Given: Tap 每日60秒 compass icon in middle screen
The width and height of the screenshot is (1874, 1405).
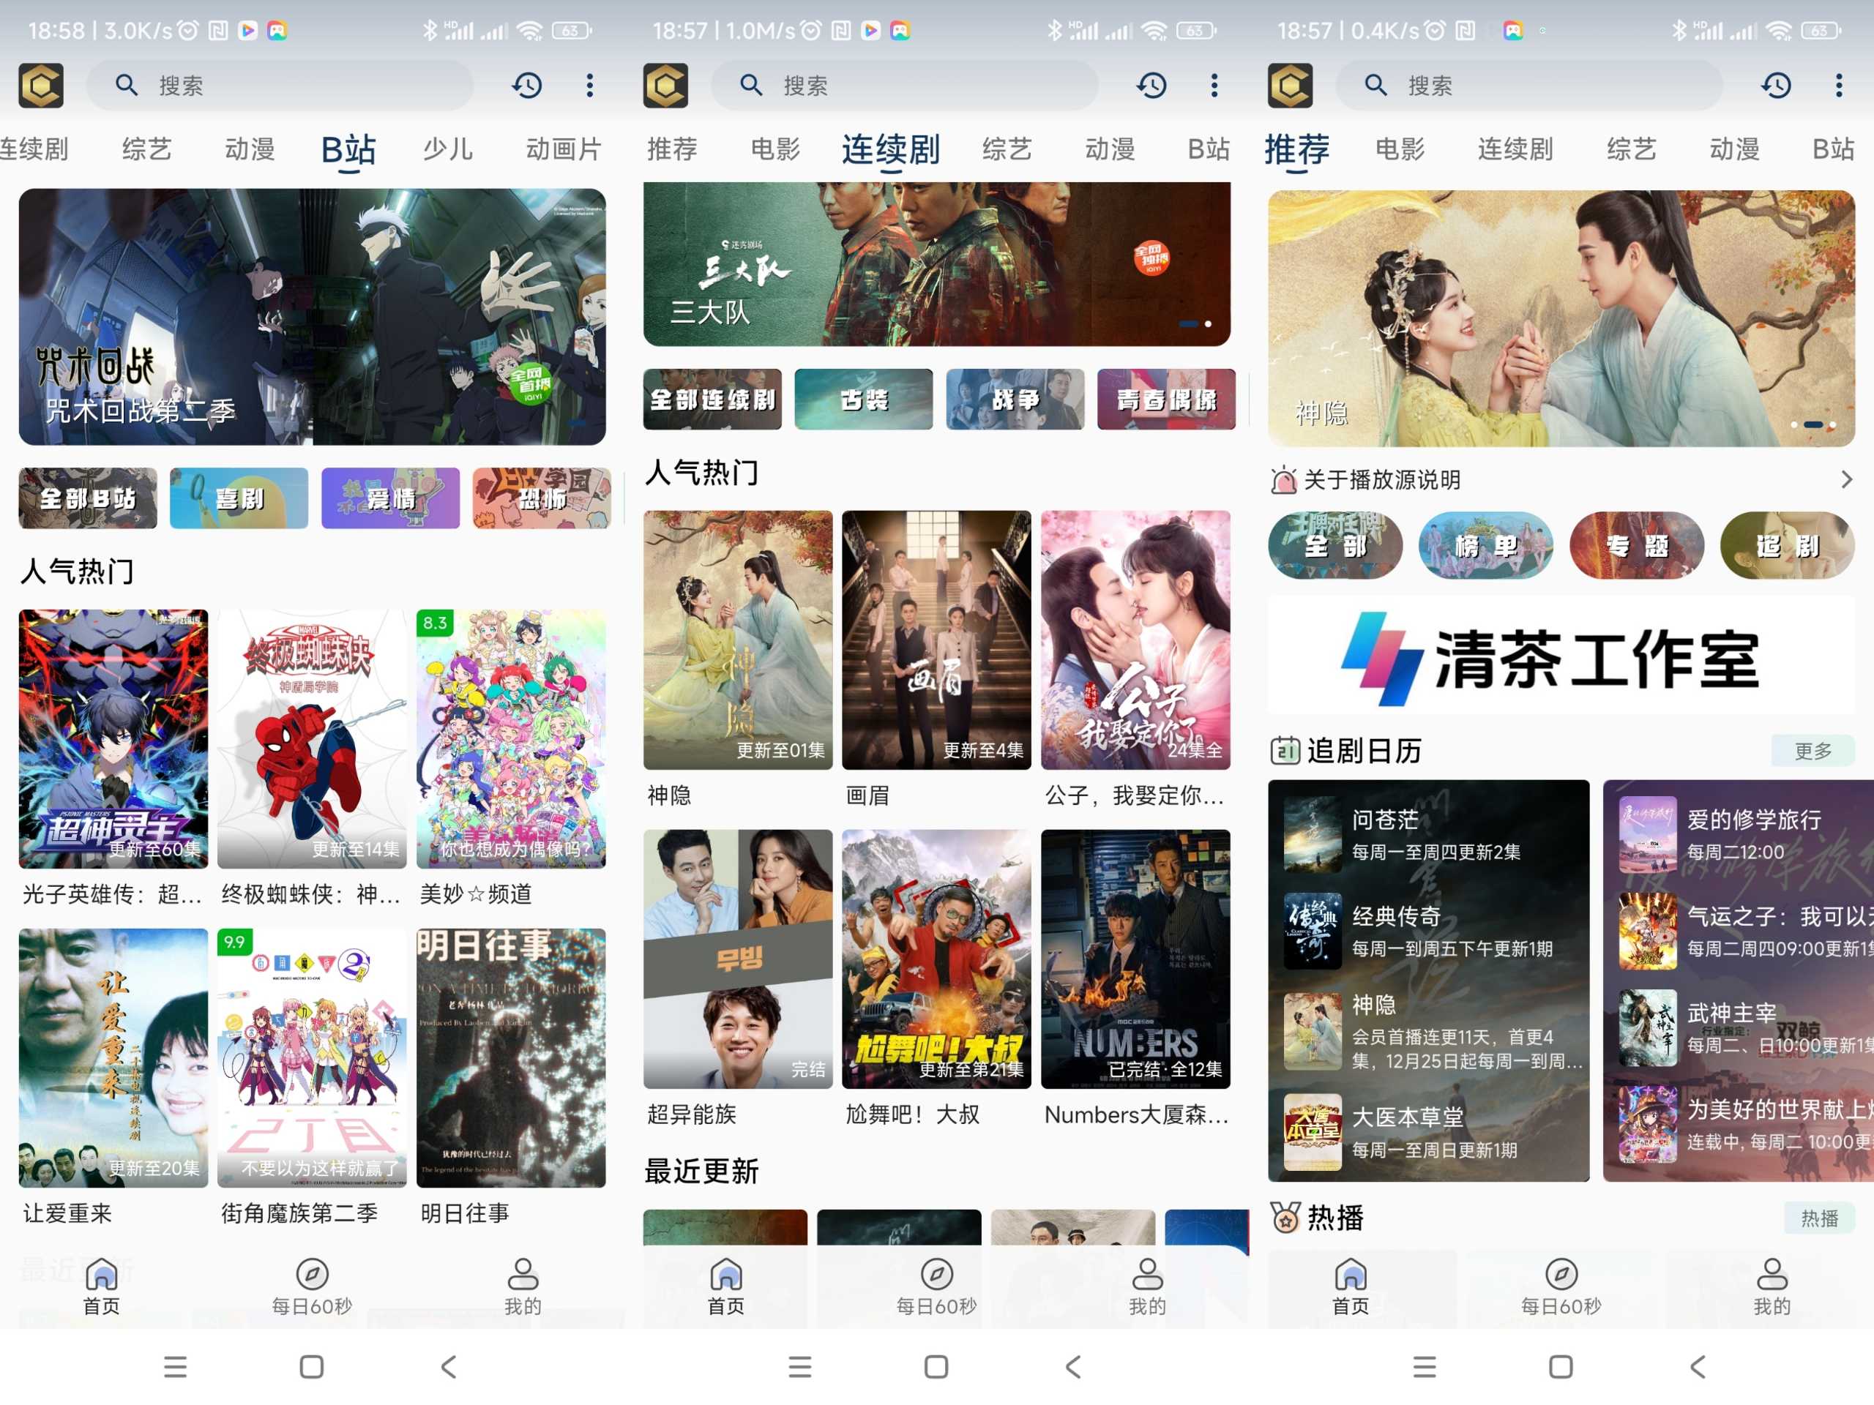Looking at the screenshot, I should pyautogui.click(x=936, y=1274).
